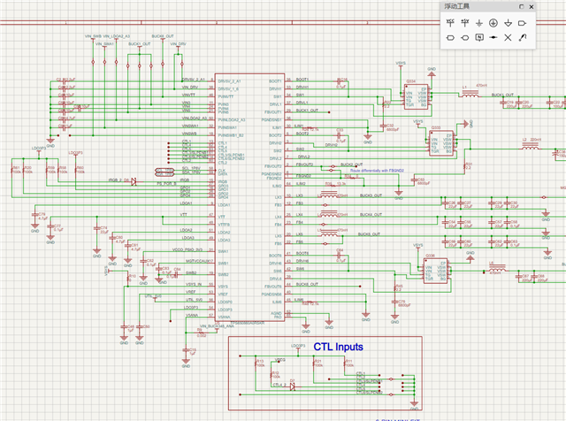The height and width of the screenshot is (421, 566).
Task: Select the CTL Inputs title text
Action: click(x=338, y=347)
